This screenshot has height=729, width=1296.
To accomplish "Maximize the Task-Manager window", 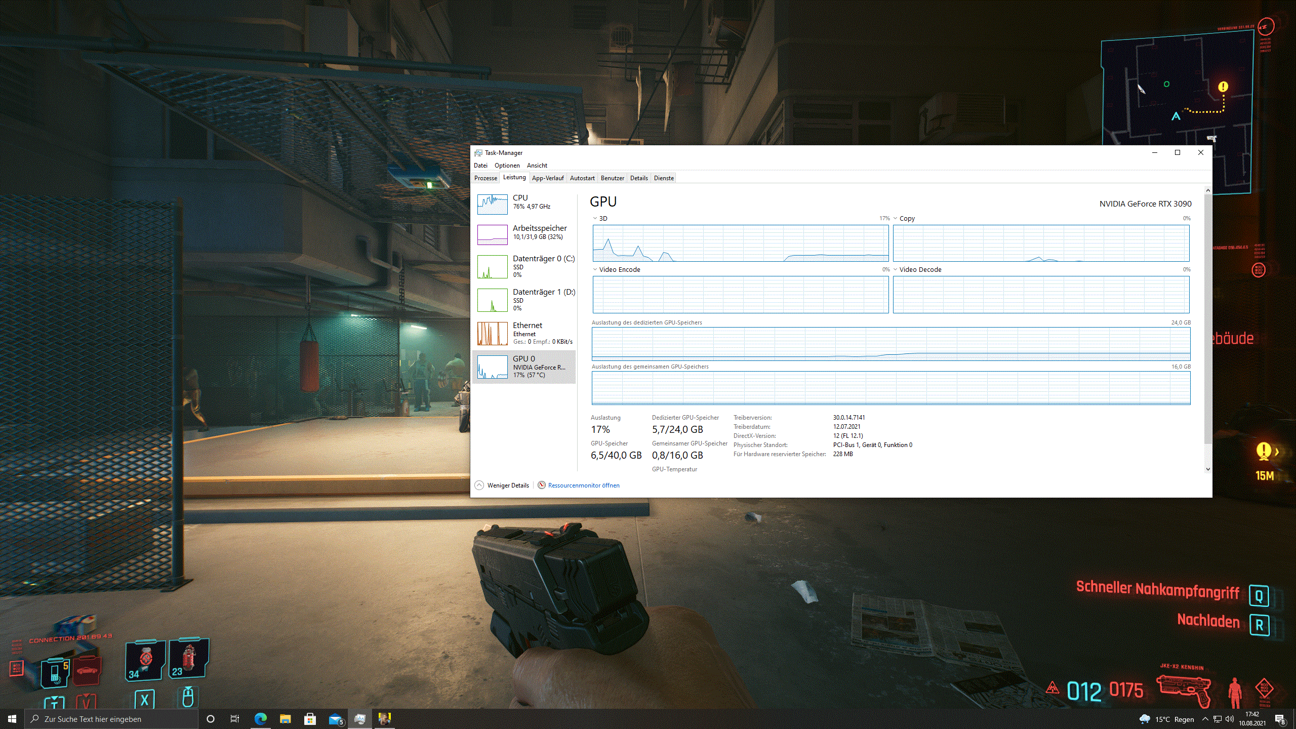I will pos(1178,153).
